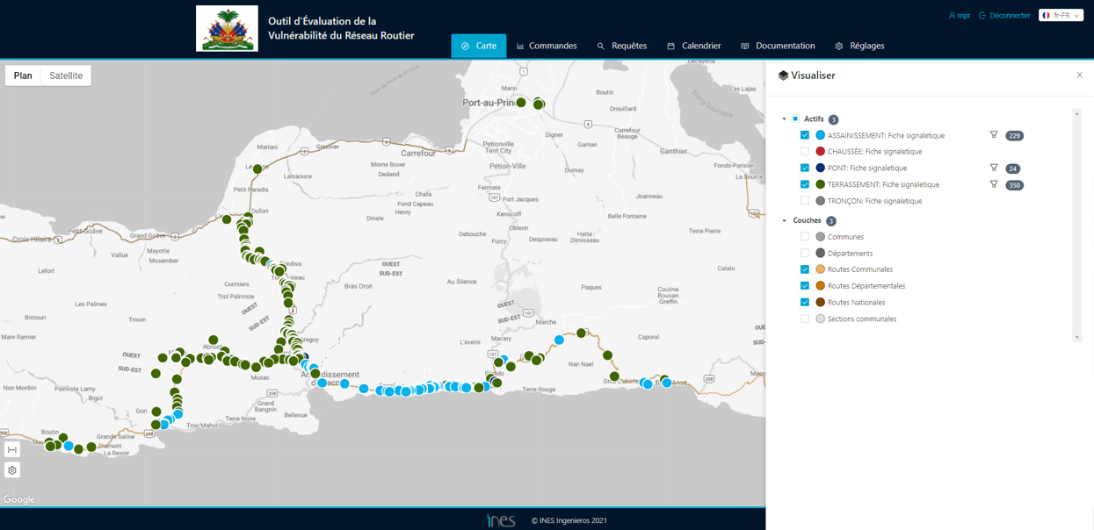The width and height of the screenshot is (1094, 530).
Task: Enable the CHAUSSÉE layer checkbox
Action: point(805,151)
